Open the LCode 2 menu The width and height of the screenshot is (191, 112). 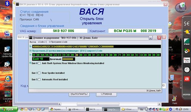pos(42,42)
